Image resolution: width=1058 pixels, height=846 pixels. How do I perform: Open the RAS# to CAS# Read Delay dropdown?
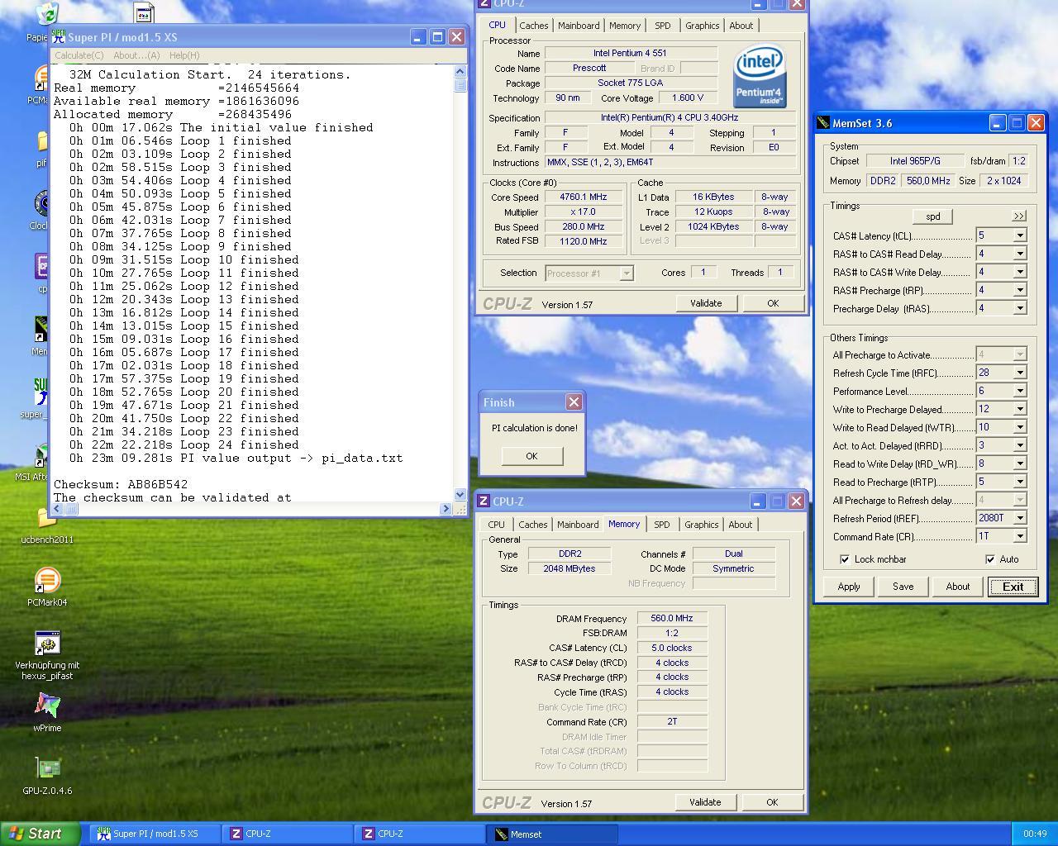[1020, 254]
